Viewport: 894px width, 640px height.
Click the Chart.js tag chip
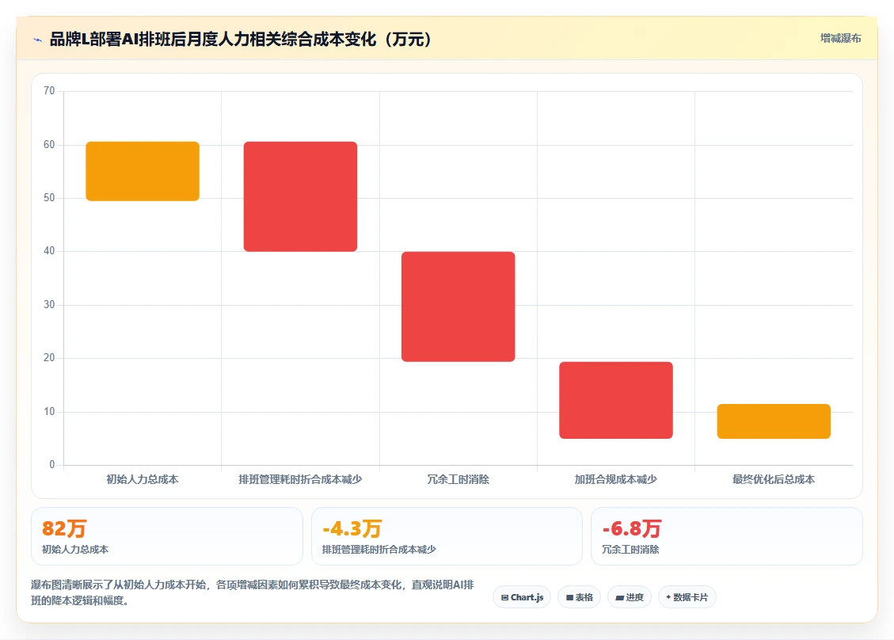[x=523, y=597]
